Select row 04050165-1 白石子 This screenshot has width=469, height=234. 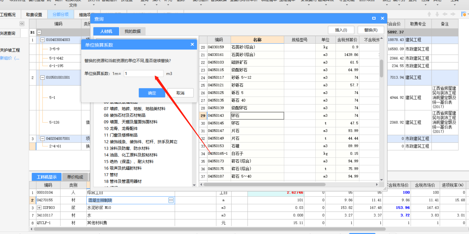[289, 154]
